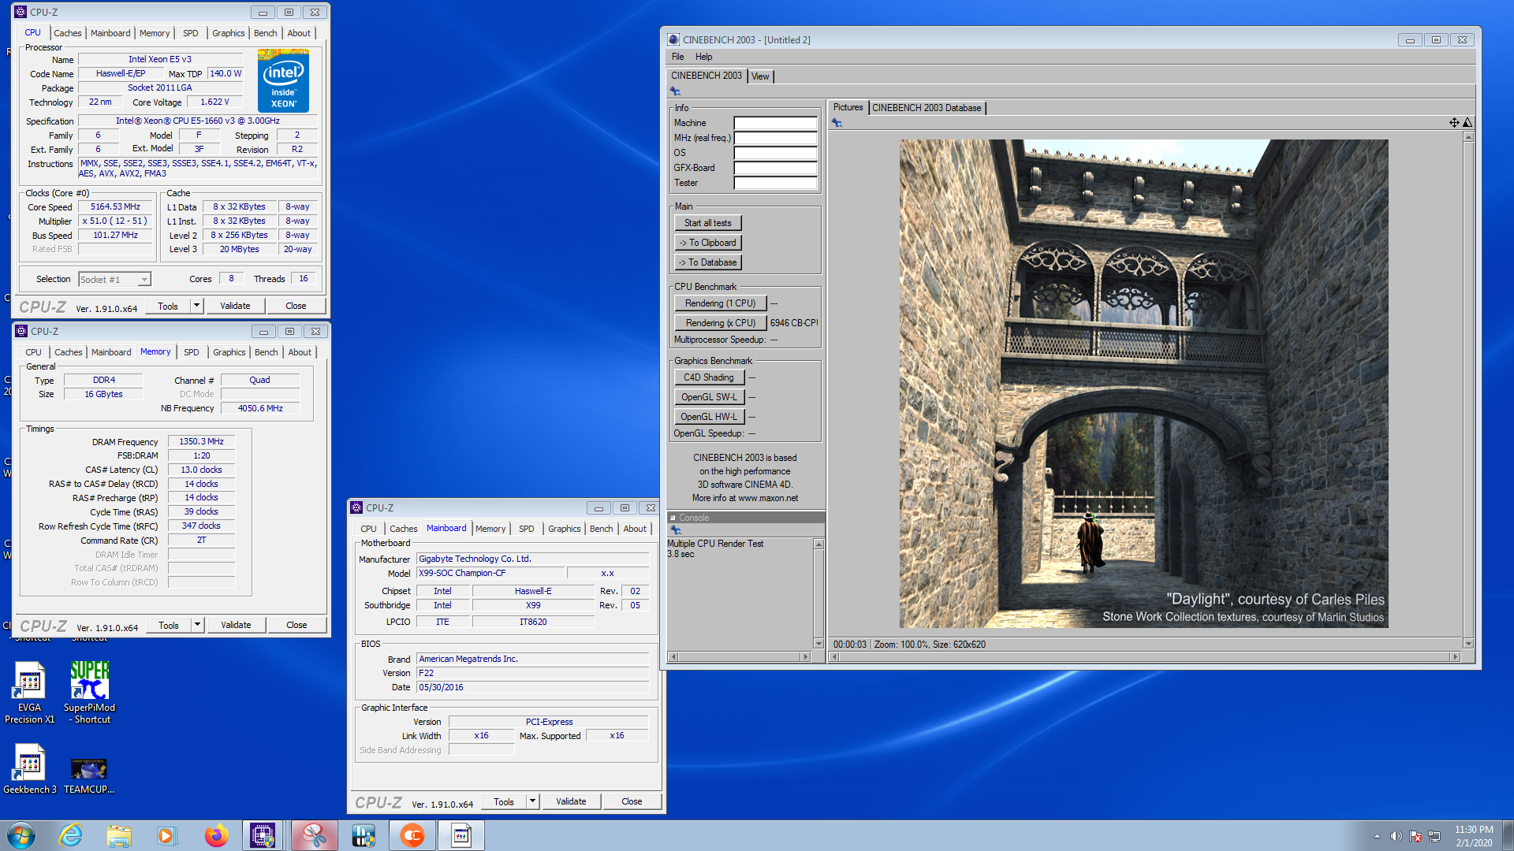This screenshot has width=1514, height=851.
Task: Open the Snipping Tool taskbar icon
Action: tap(314, 835)
